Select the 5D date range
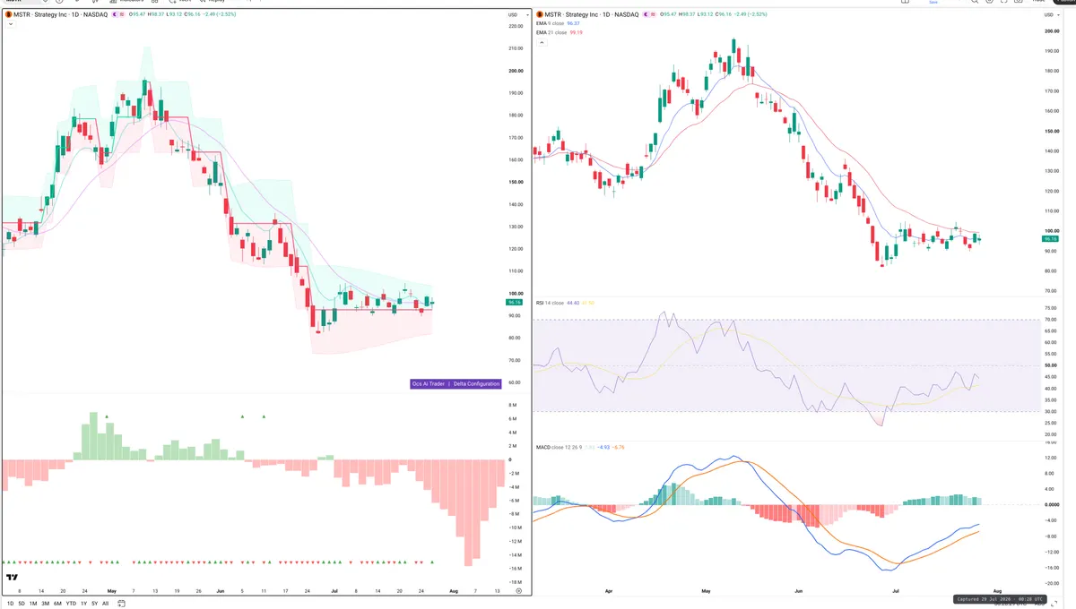This screenshot has width=1076, height=609. click(x=22, y=604)
